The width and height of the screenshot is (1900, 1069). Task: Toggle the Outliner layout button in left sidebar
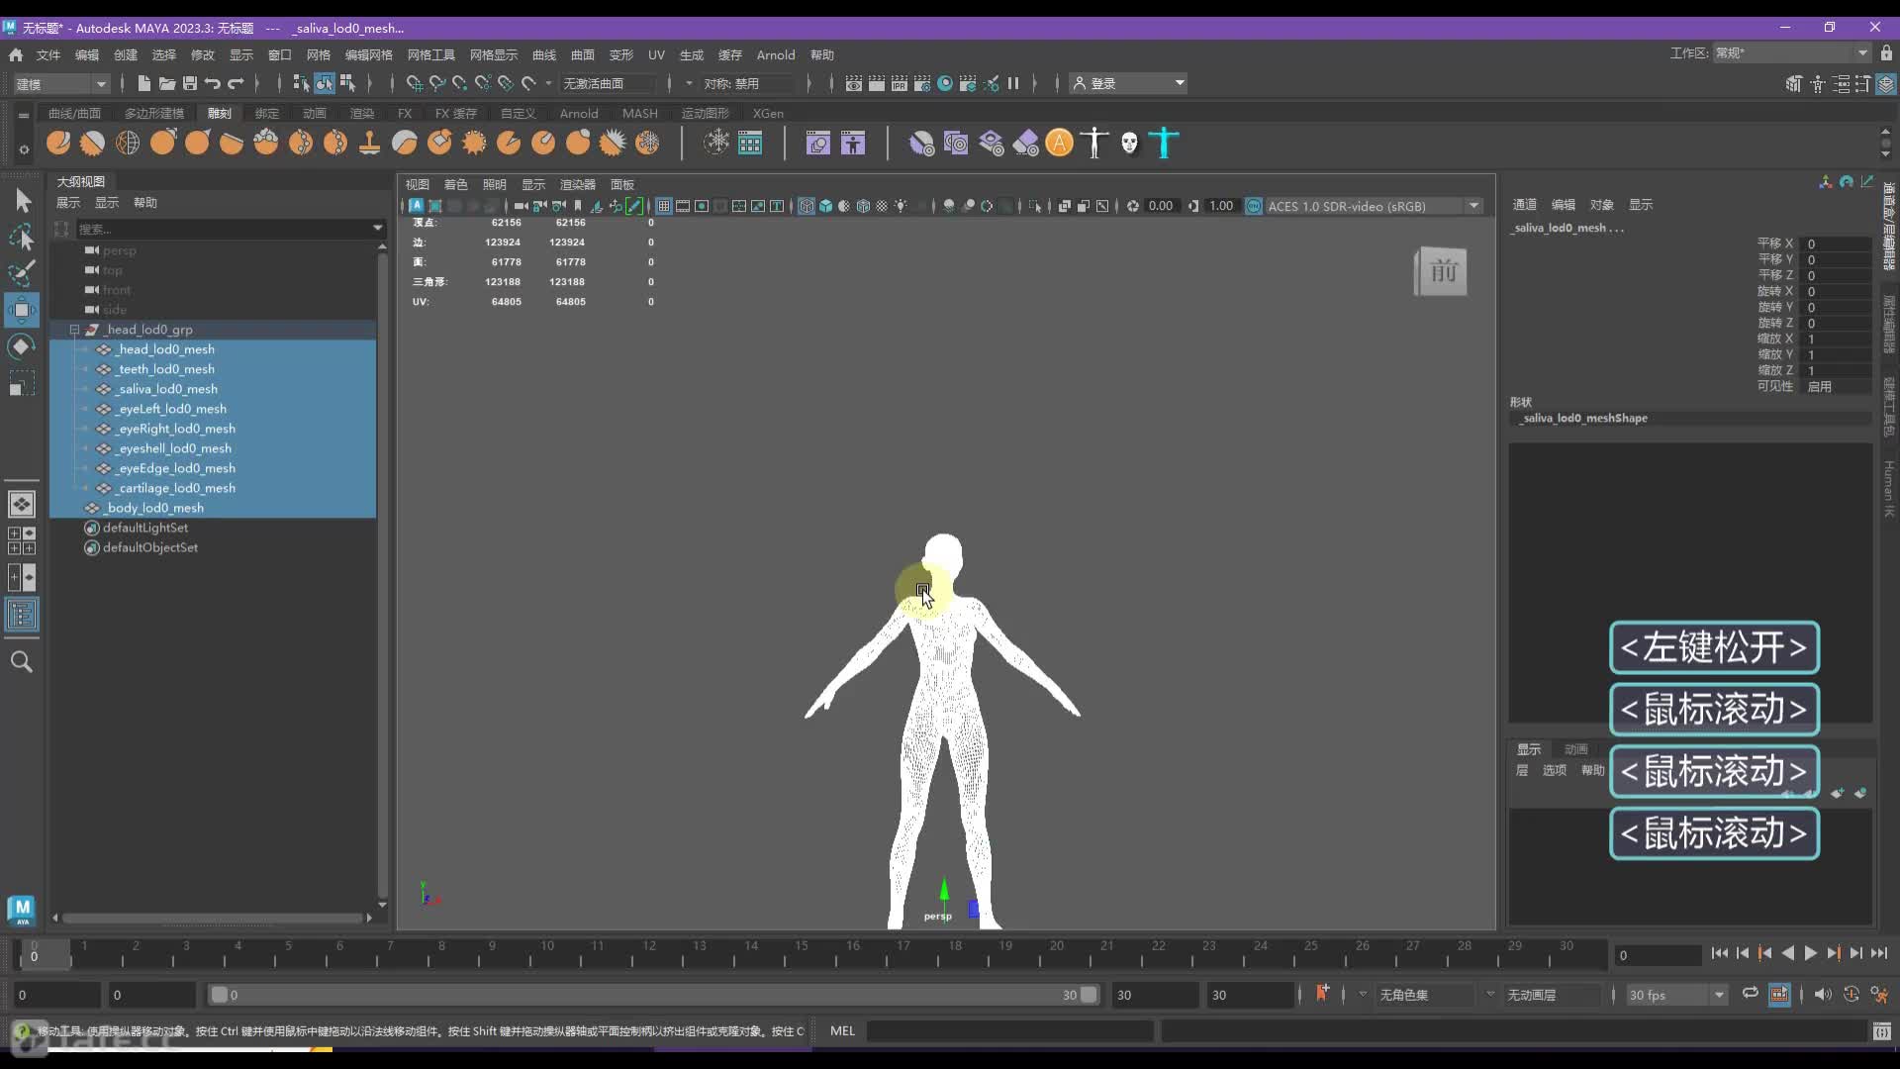click(22, 616)
